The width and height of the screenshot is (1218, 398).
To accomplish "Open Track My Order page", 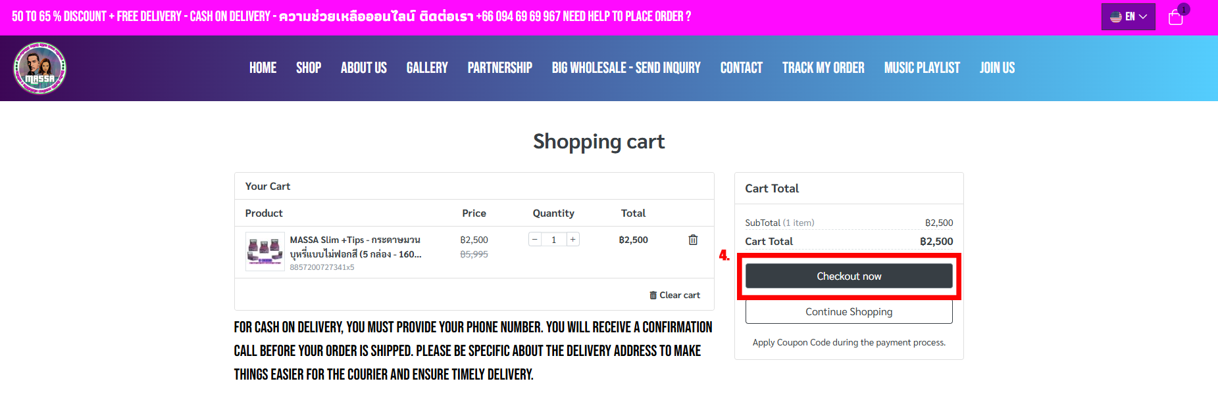I will pos(823,68).
